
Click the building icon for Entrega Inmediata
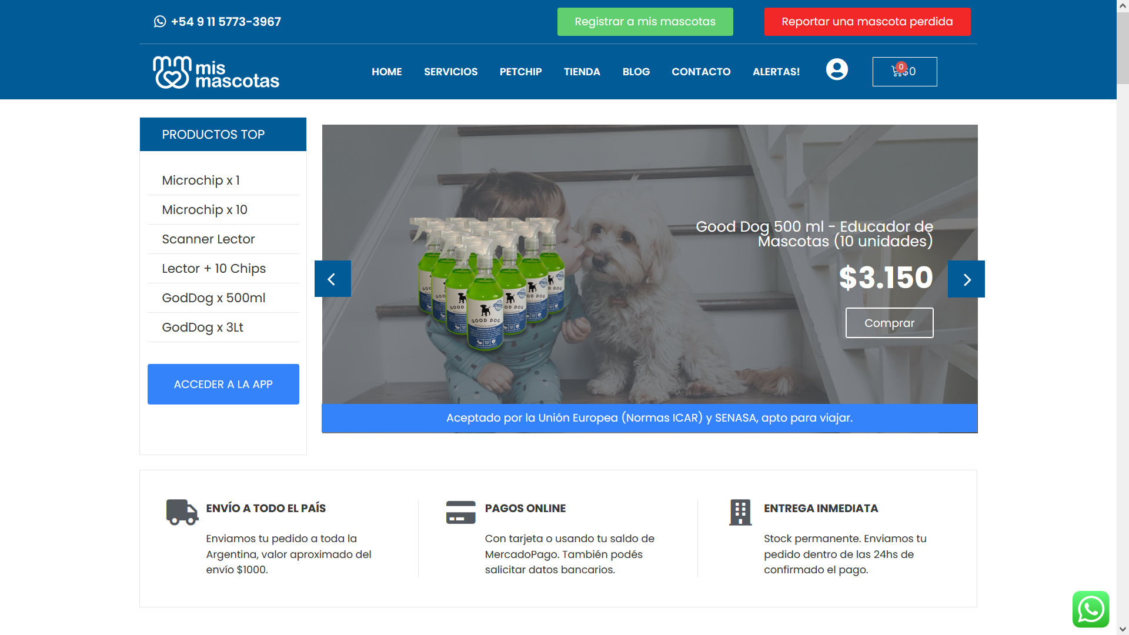[740, 512]
